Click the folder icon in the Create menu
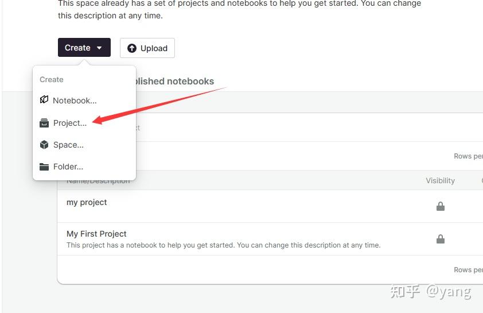 pyautogui.click(x=44, y=167)
